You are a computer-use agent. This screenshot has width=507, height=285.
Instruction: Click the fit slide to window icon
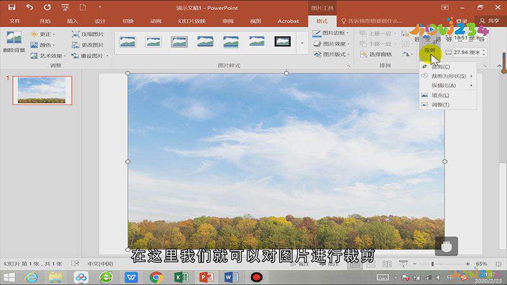[499, 264]
